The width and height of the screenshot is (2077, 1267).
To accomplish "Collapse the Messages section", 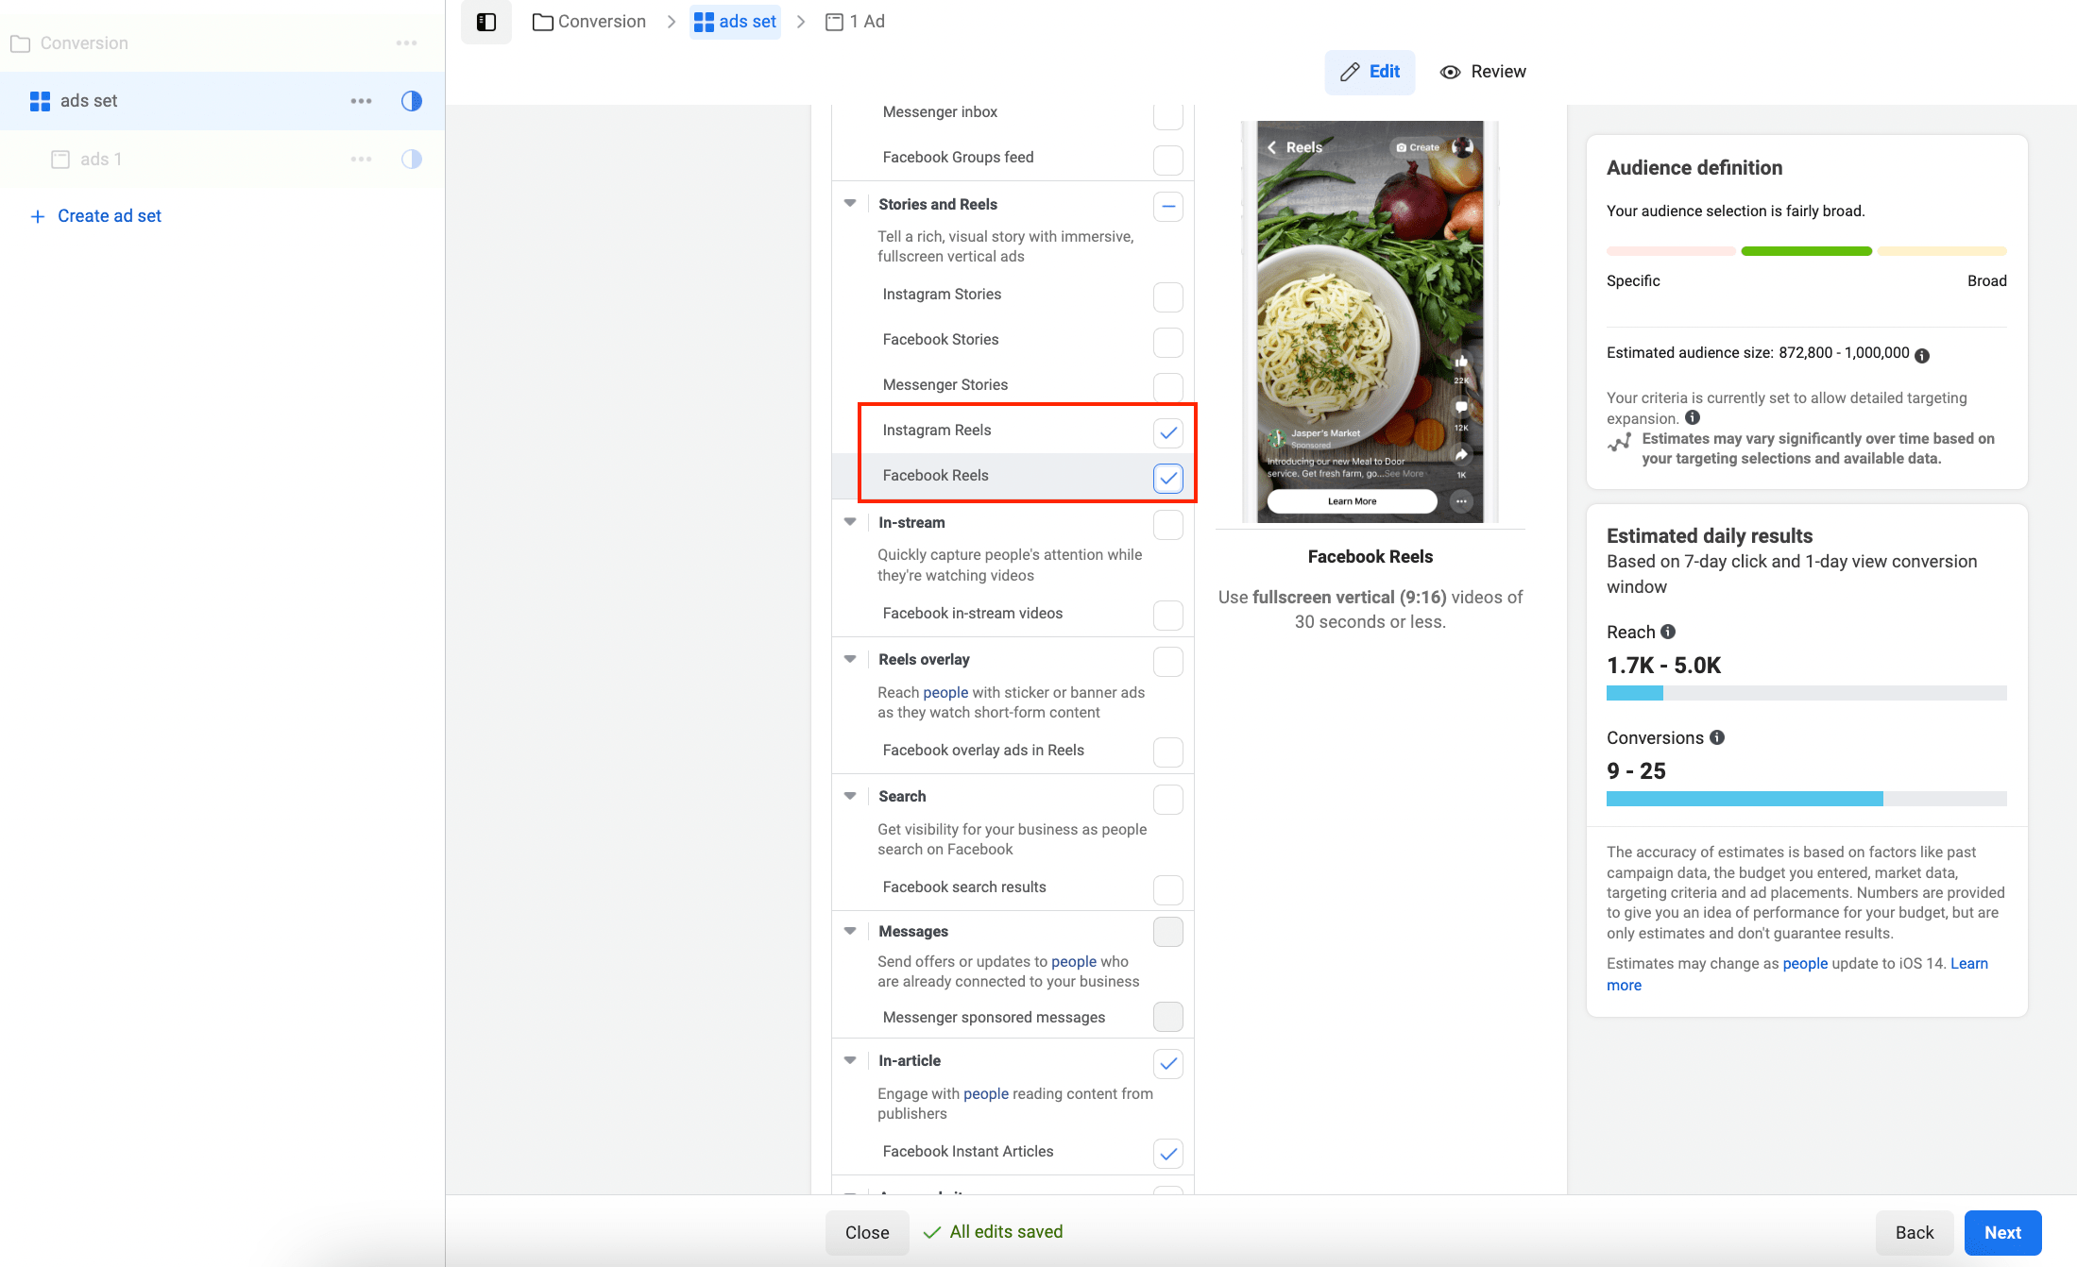I will (848, 930).
